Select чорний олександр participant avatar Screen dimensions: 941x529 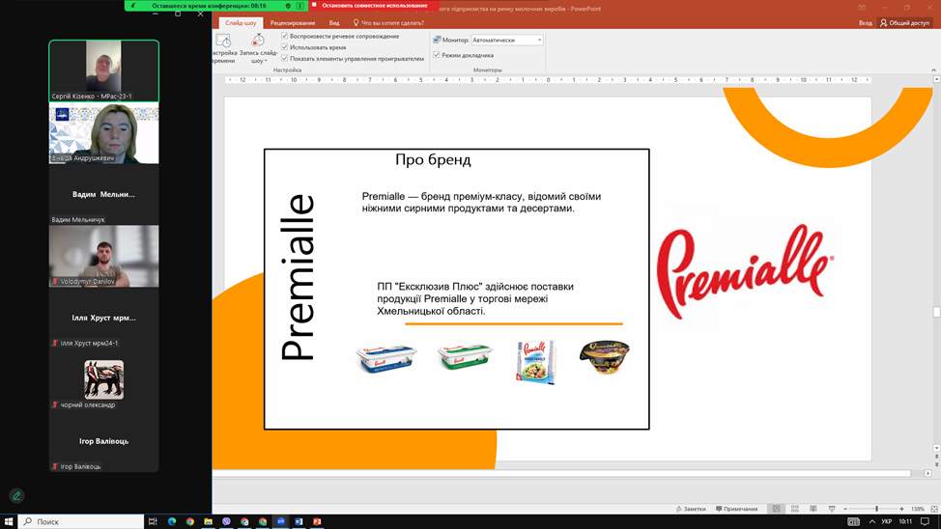[103, 379]
